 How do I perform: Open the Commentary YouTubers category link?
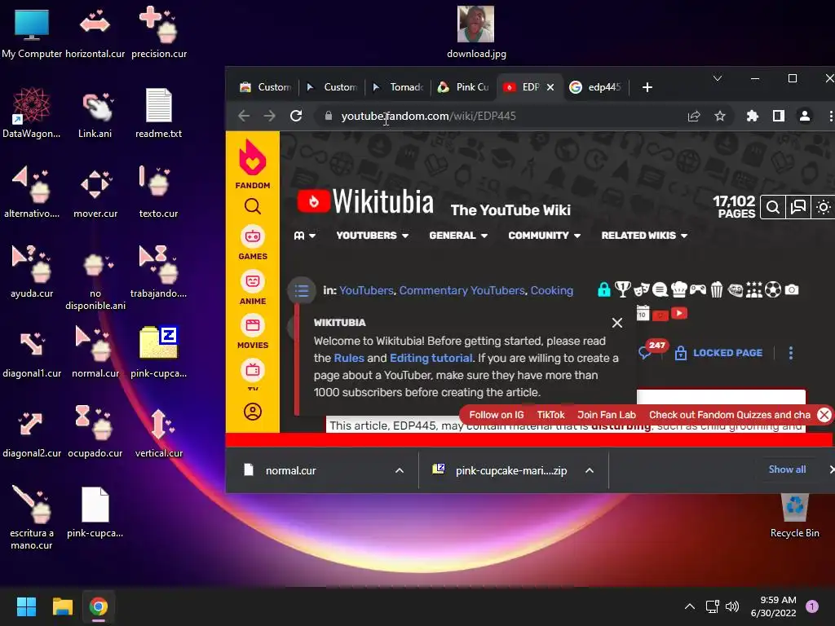click(x=462, y=290)
